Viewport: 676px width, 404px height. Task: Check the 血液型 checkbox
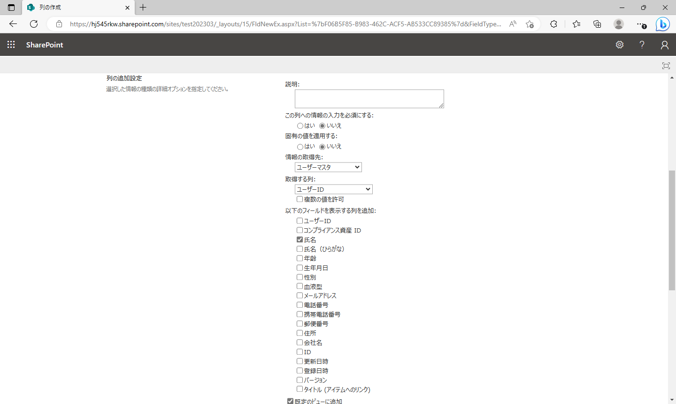coord(300,286)
